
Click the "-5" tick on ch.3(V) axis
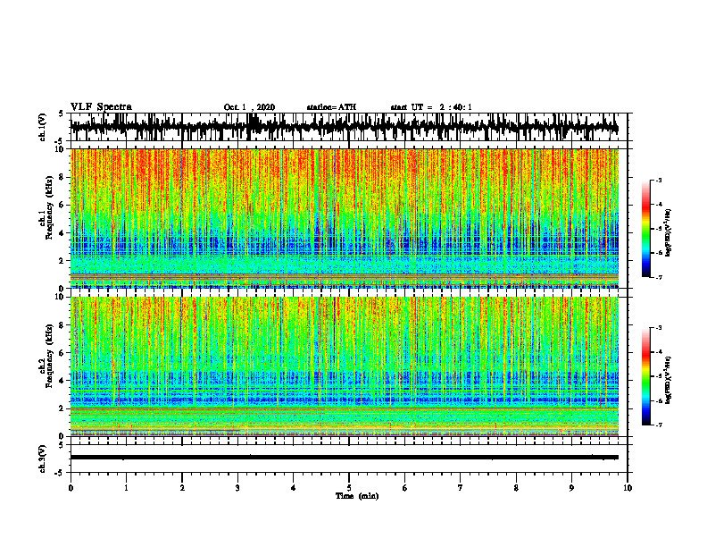click(x=59, y=473)
